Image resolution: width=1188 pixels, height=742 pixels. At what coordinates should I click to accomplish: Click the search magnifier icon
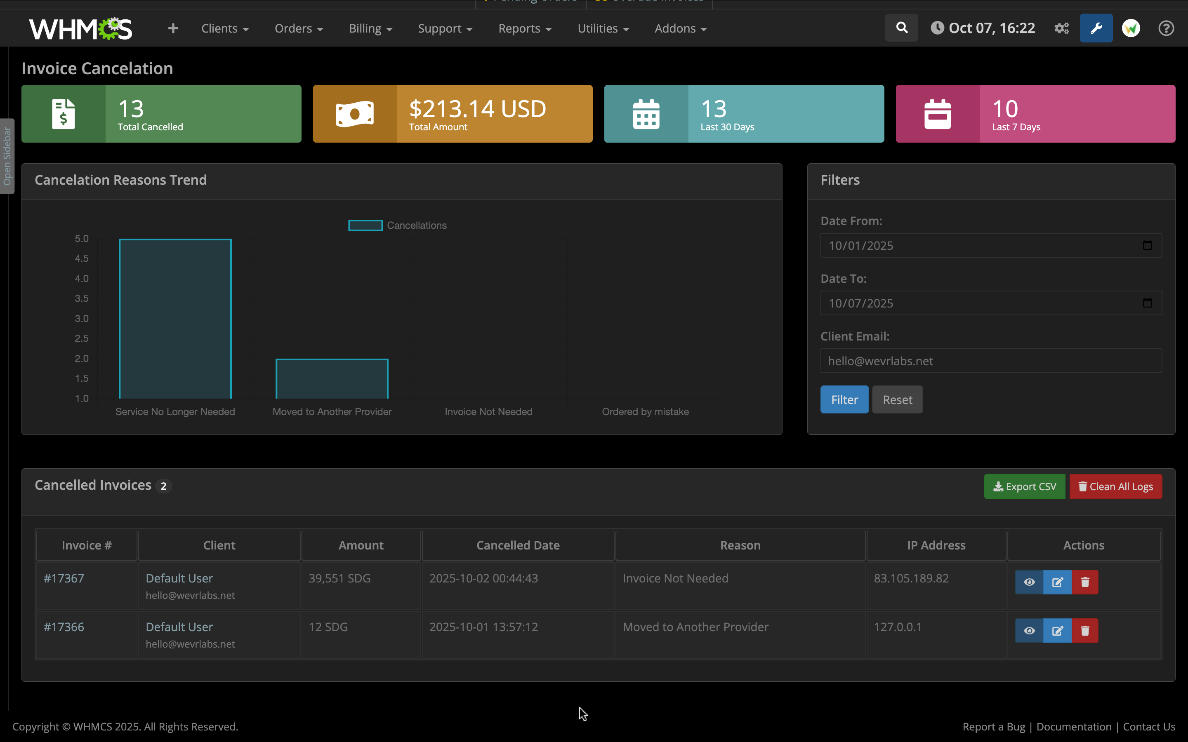[x=901, y=28]
